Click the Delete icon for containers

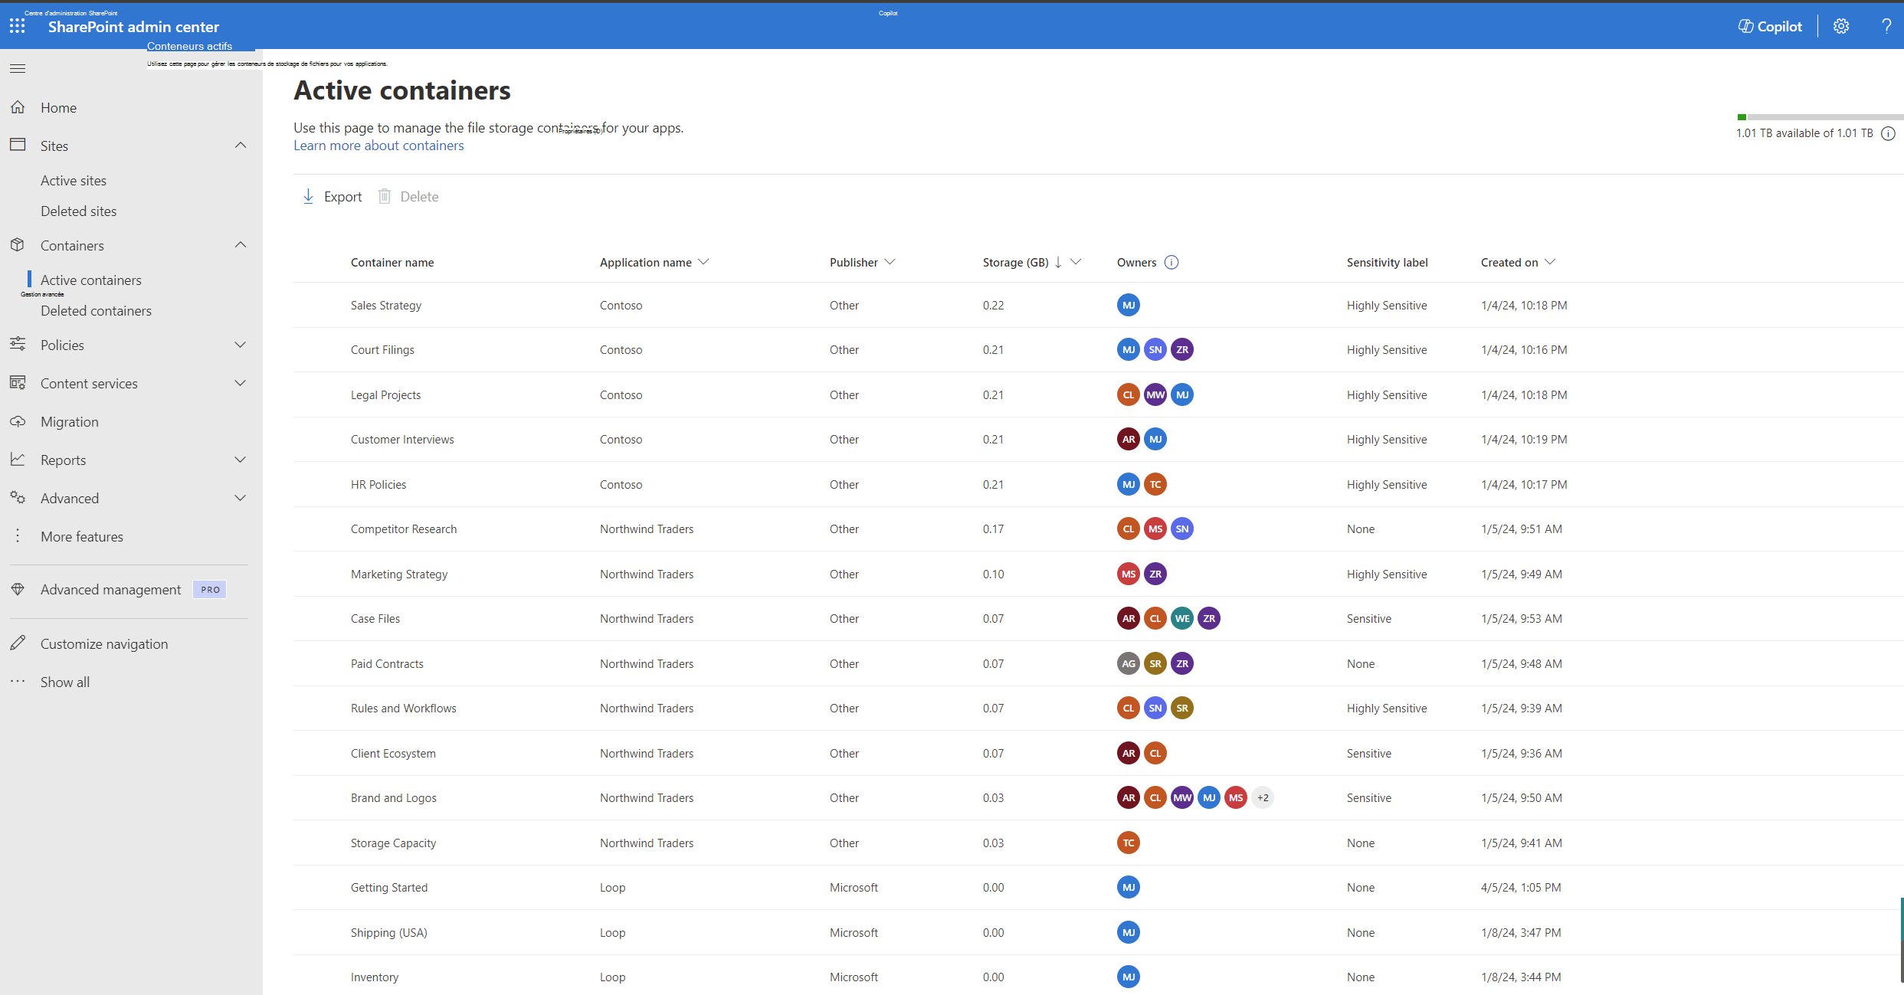[385, 195]
